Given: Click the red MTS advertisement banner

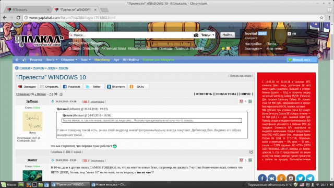Looking at the screenshot, I should pyautogui.click(x=286, y=121).
